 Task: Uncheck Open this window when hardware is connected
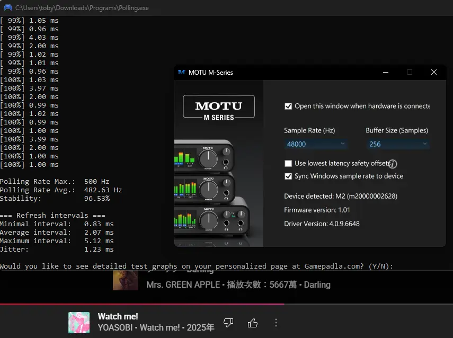coord(288,106)
